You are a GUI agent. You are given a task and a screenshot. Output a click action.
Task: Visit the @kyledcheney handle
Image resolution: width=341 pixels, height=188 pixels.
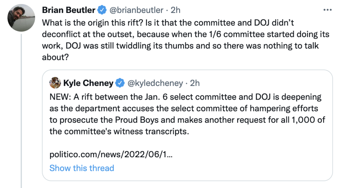point(154,83)
